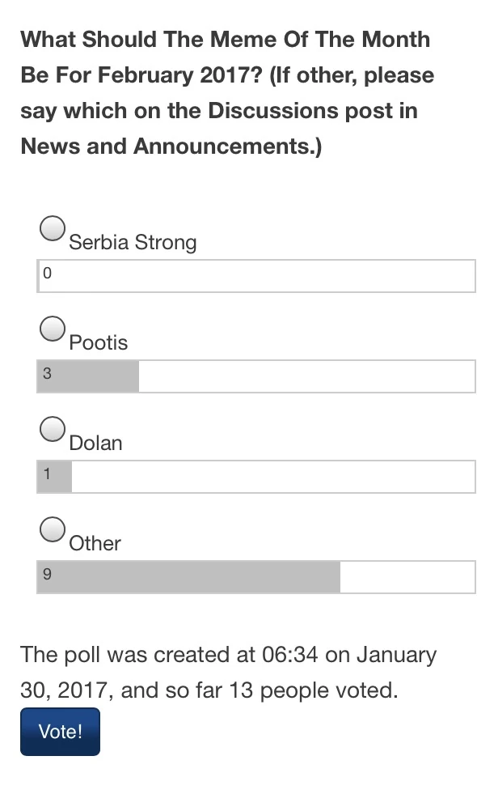Click the Pootis option label
The height and width of the screenshot is (807, 477).
pyautogui.click(x=99, y=342)
